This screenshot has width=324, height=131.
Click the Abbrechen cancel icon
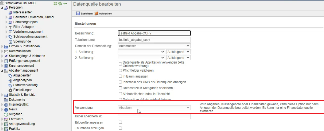click(x=96, y=13)
